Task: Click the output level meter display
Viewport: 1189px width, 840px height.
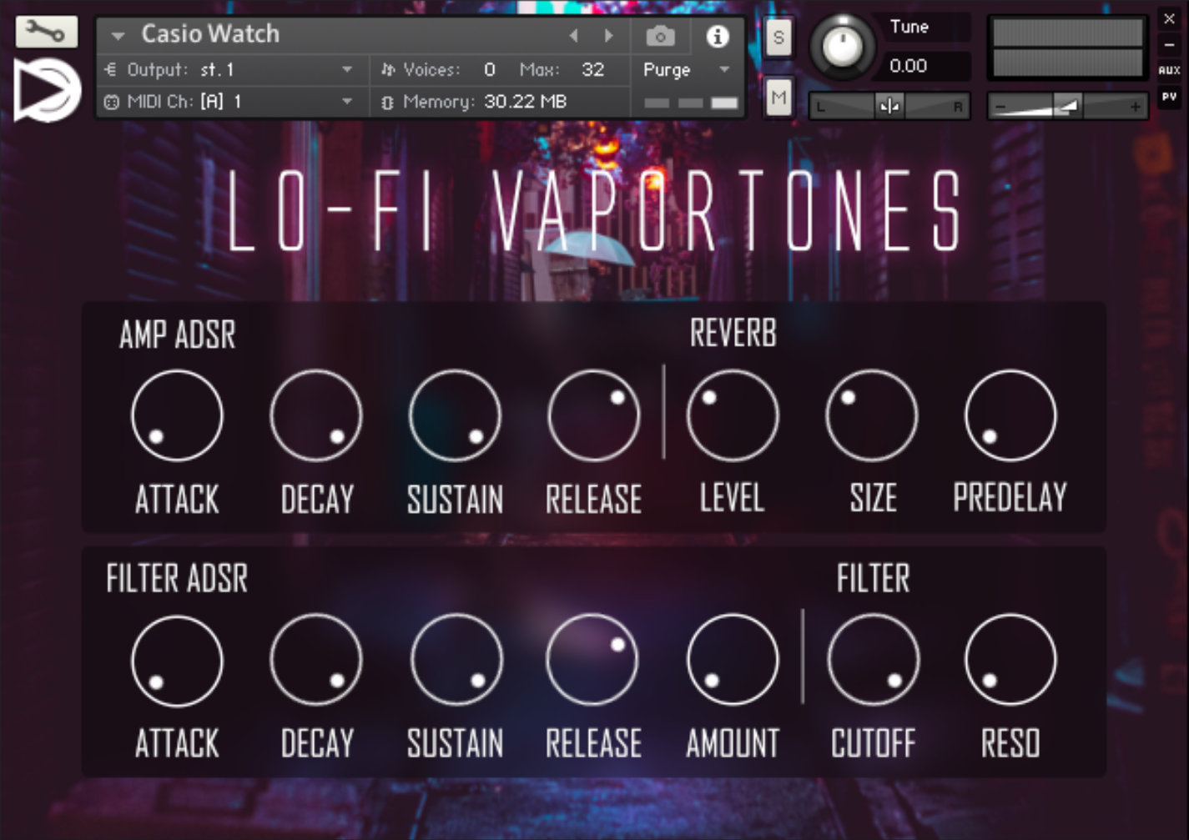Action: (1068, 48)
